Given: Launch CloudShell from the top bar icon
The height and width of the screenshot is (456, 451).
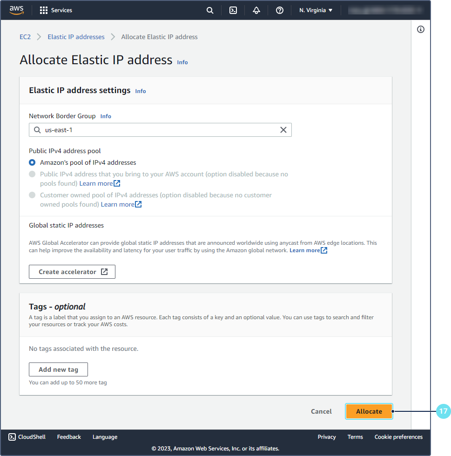Looking at the screenshot, I should (x=233, y=10).
